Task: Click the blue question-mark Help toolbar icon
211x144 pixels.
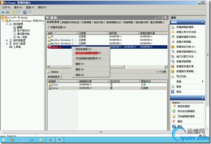Action: tap(25, 12)
